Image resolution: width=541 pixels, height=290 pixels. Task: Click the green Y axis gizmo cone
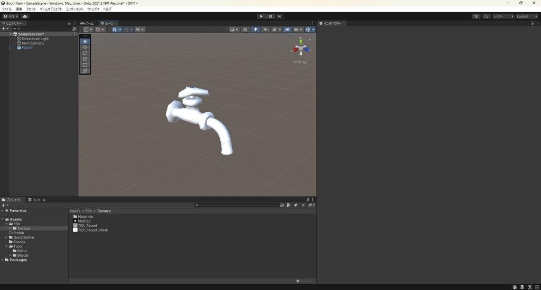coord(301,42)
